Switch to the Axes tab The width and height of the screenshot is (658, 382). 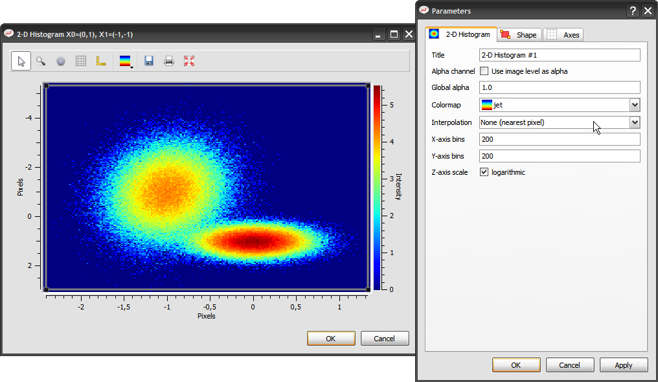click(x=563, y=34)
